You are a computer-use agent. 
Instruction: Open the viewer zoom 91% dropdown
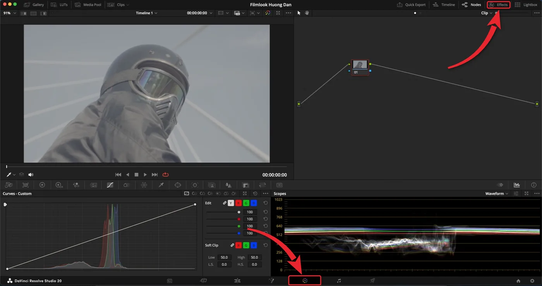[10, 13]
